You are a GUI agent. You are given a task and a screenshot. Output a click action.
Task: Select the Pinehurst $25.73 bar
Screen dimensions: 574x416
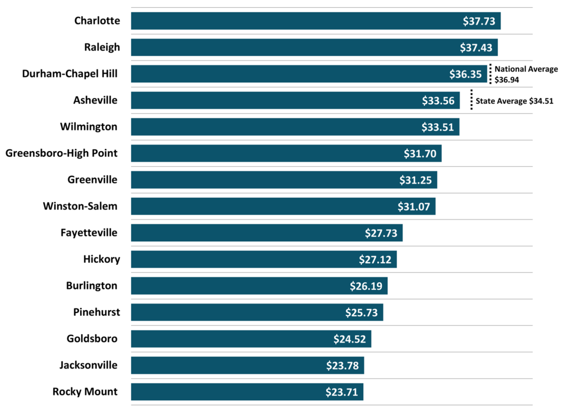(x=257, y=312)
